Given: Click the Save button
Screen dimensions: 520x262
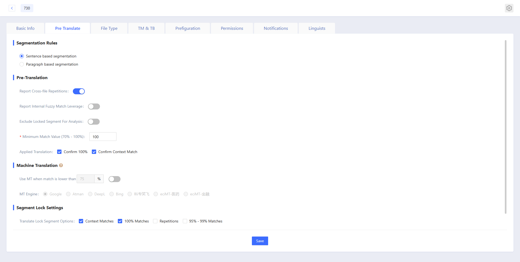Looking at the screenshot, I should coord(260,241).
